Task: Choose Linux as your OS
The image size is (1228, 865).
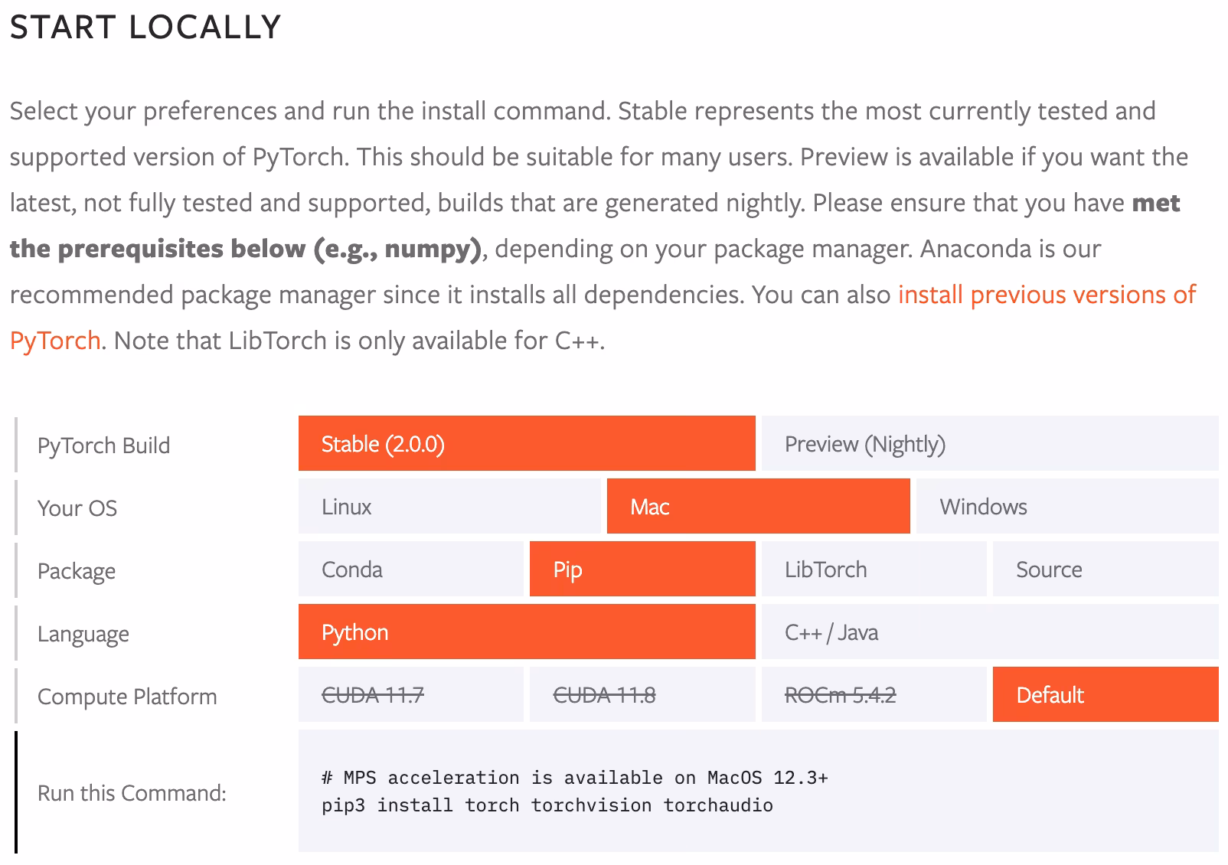Action: [450, 507]
